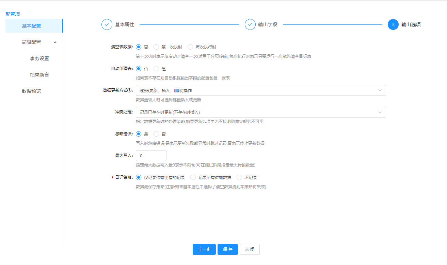Click the help icon next to 数据更新方式
The image size is (447, 265).
click(129, 90)
